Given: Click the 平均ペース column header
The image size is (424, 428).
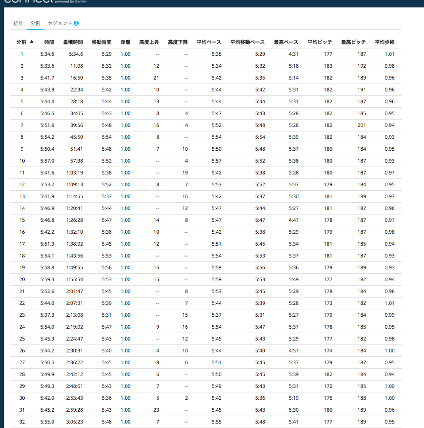Looking at the screenshot, I should 209,42.
